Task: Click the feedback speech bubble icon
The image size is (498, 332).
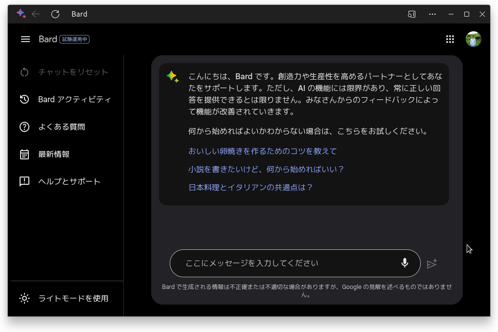Action: [x=24, y=181]
